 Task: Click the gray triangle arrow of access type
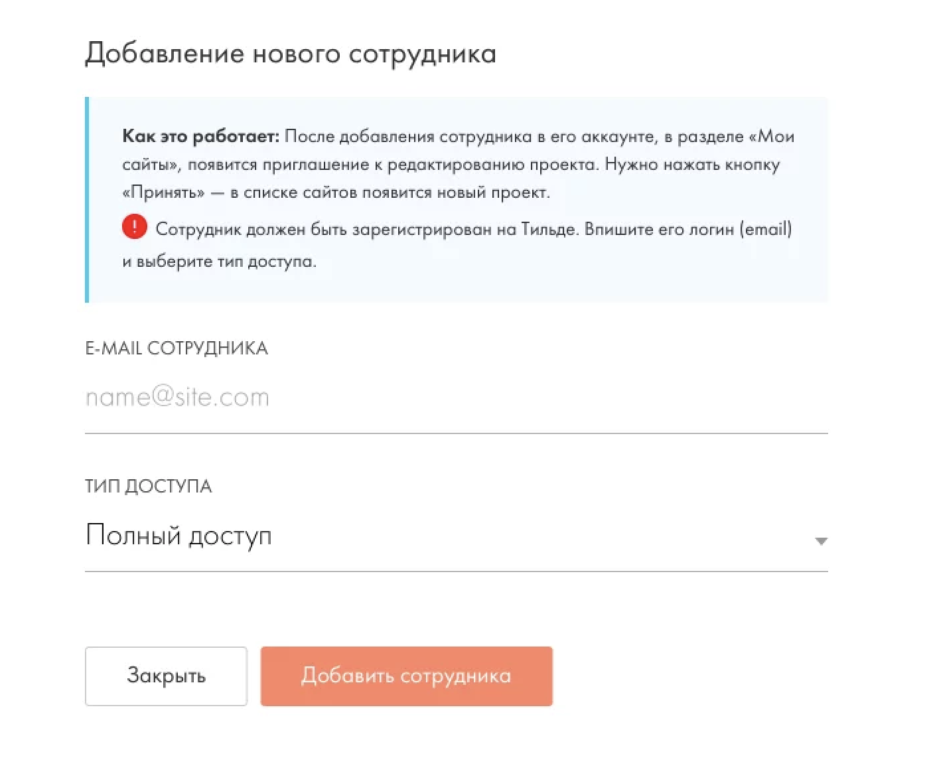pyautogui.click(x=821, y=542)
